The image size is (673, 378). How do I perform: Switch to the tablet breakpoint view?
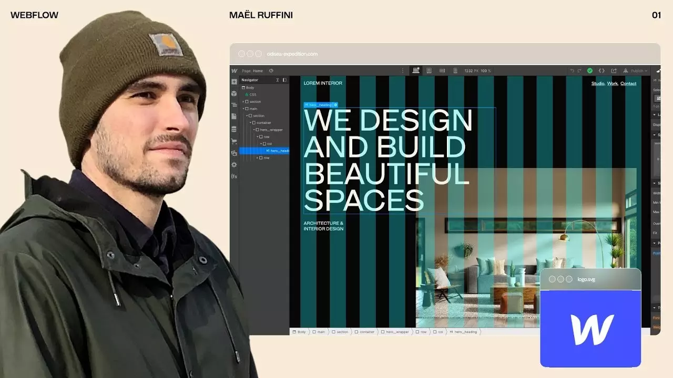(x=429, y=70)
